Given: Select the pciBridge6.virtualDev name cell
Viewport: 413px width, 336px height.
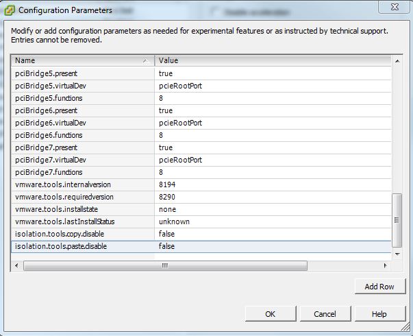Looking at the screenshot, I should pyautogui.click(x=83, y=123).
